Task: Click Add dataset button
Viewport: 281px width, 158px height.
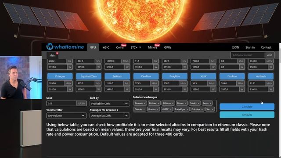Action: 270,55
